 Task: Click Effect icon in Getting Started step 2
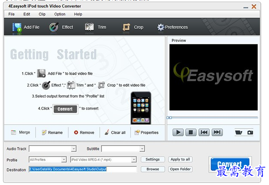[46, 85]
